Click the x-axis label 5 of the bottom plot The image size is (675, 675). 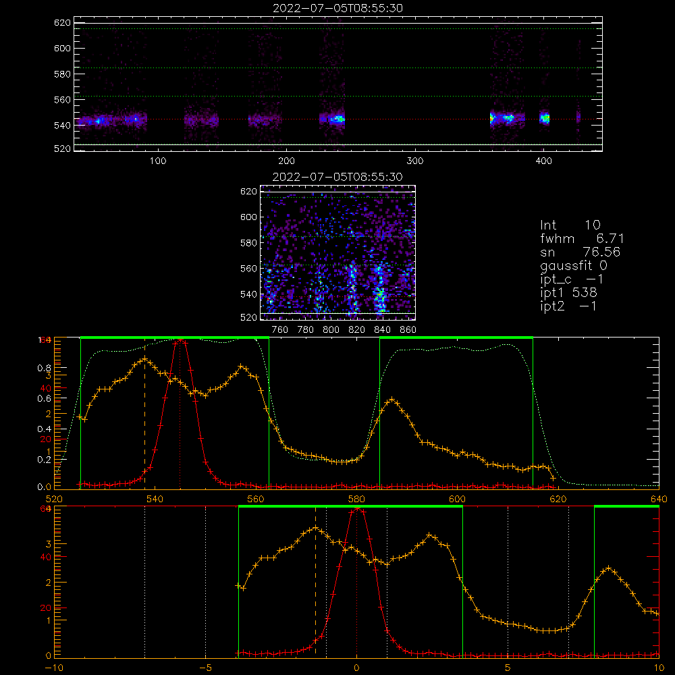[508, 668]
